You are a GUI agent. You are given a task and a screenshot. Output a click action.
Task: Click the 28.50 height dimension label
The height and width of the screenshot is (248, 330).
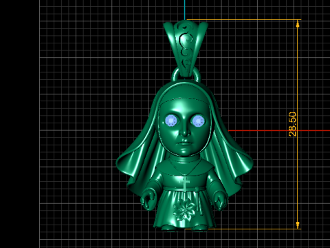click(x=293, y=124)
